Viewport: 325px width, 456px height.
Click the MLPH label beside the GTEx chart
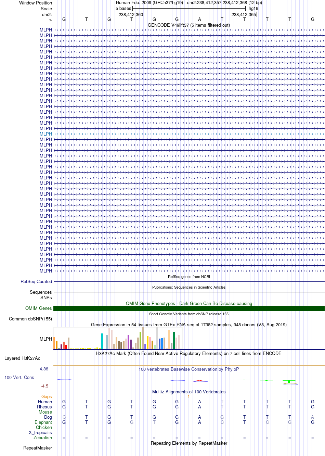tap(46, 339)
